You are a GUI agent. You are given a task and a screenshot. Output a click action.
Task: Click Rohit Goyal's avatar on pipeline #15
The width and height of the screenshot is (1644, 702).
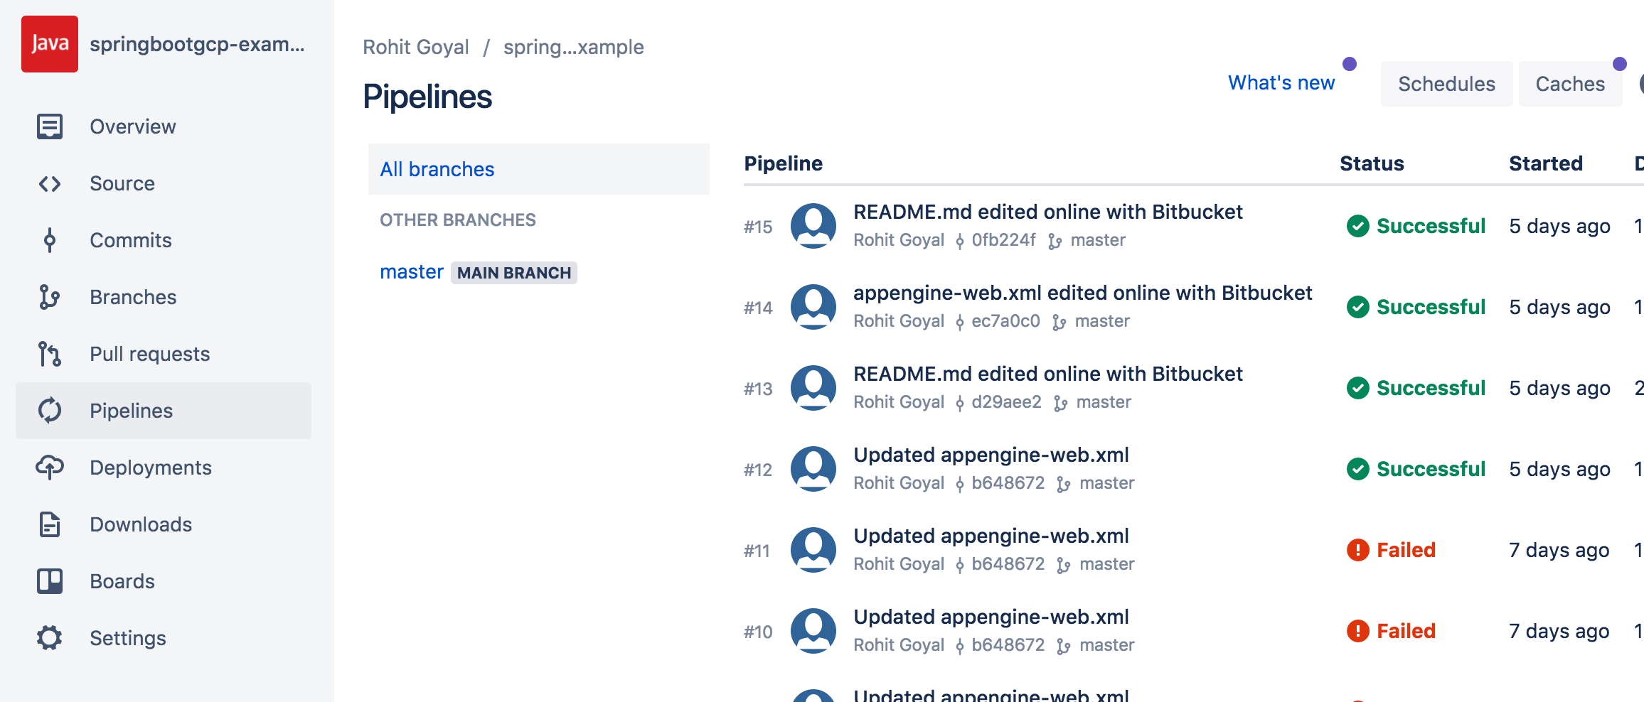(814, 225)
